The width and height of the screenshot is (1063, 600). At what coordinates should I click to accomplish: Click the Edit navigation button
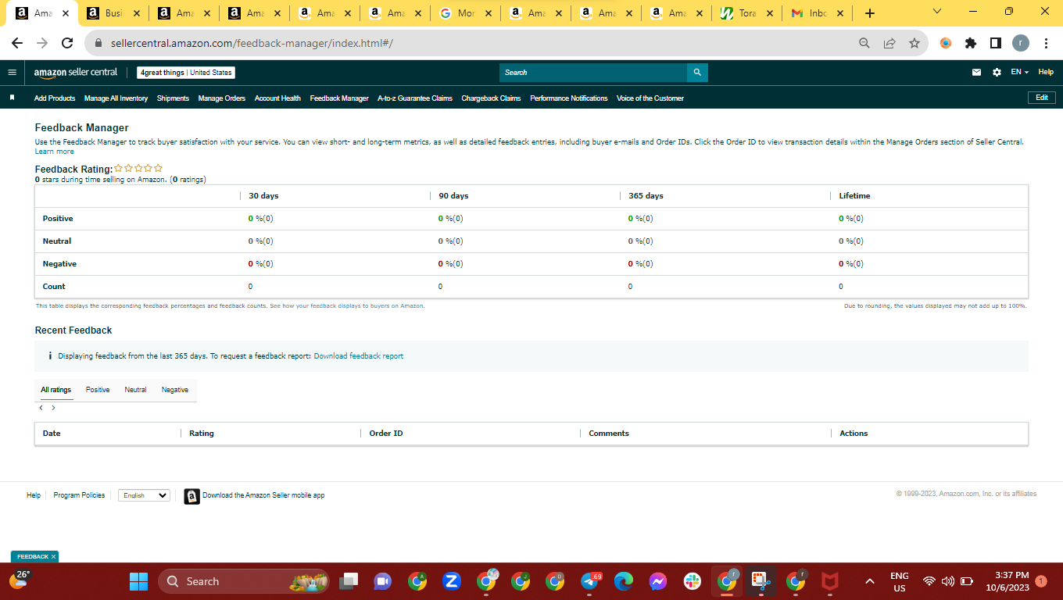tap(1042, 98)
